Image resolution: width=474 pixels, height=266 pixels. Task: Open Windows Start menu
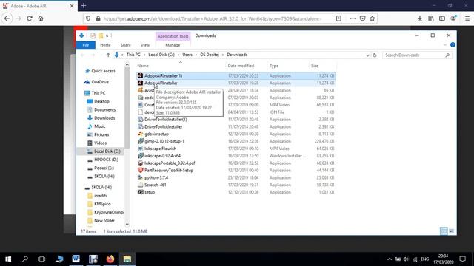(8, 259)
